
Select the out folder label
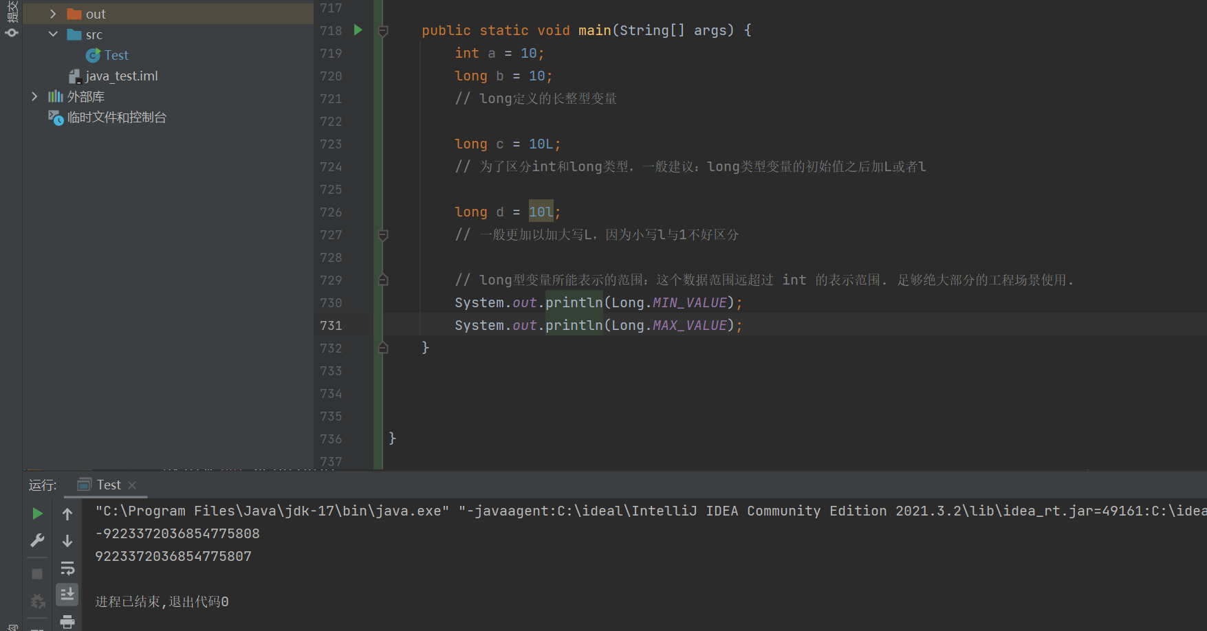click(96, 14)
